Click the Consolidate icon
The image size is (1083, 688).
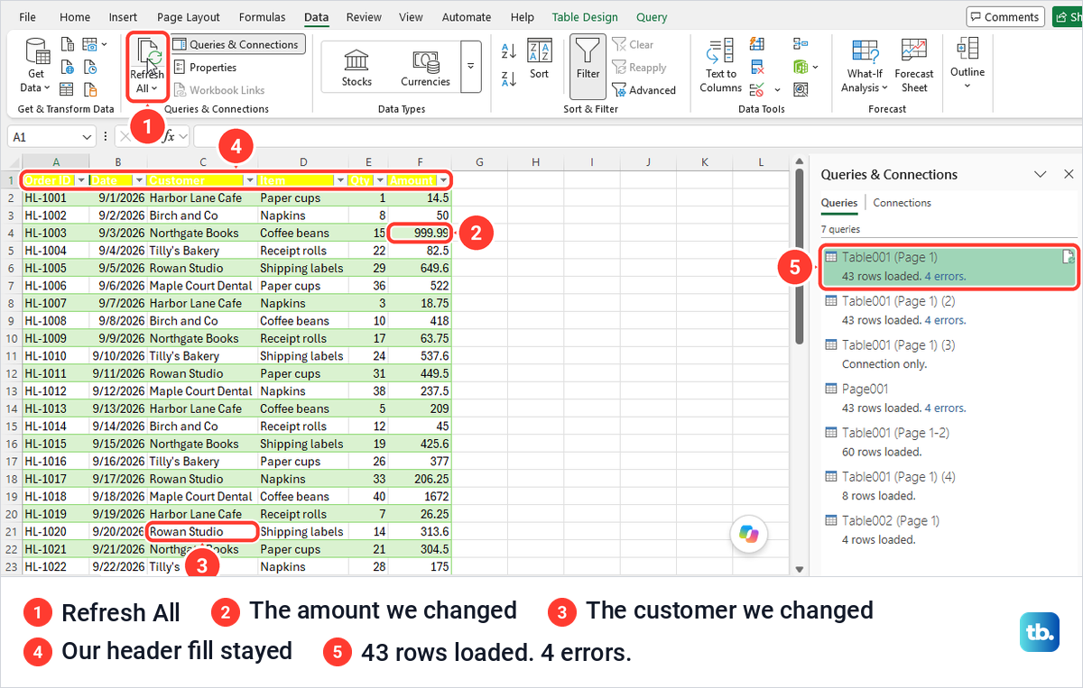point(801,44)
